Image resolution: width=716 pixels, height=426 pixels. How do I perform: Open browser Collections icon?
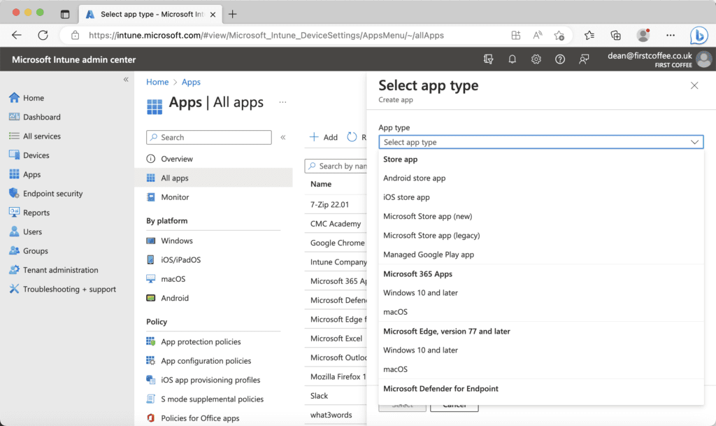point(615,35)
